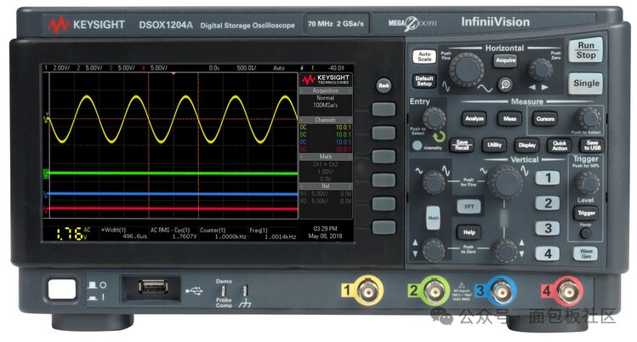Viewport: 637px width, 342px height.
Task: Click the Trigger Level knob
Action: pyautogui.click(x=587, y=183)
